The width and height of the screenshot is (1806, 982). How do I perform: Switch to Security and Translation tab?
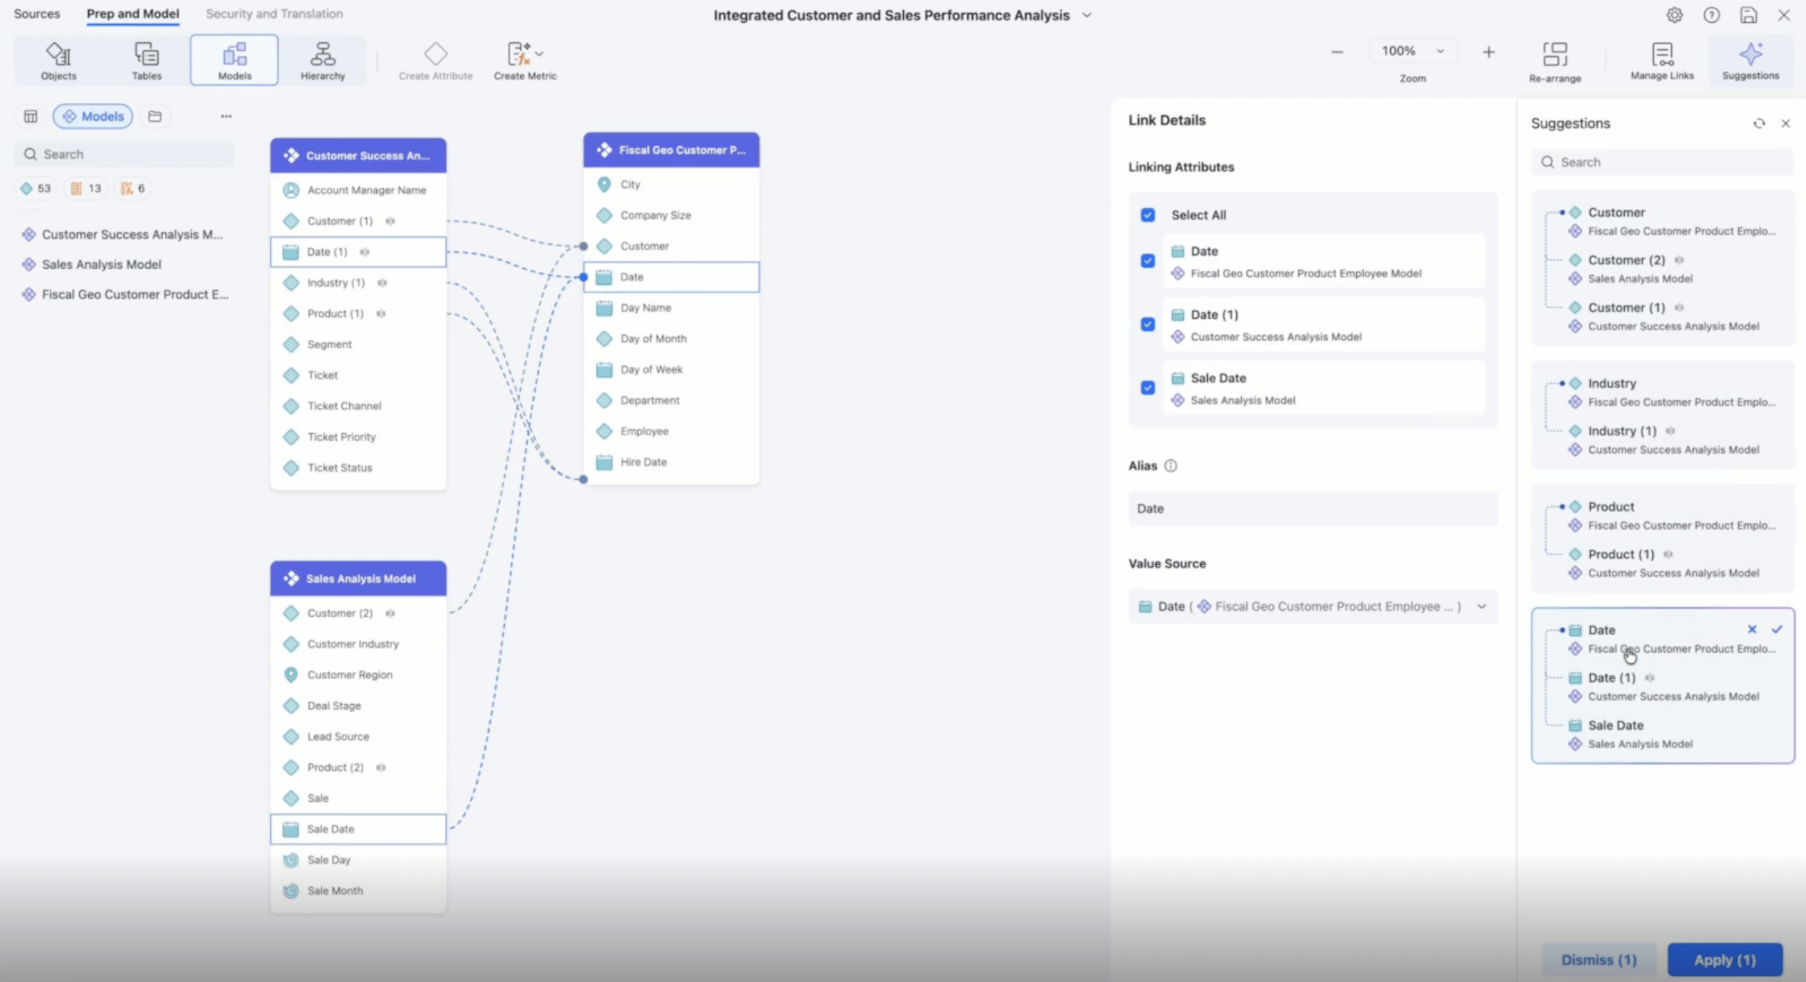pos(274,13)
